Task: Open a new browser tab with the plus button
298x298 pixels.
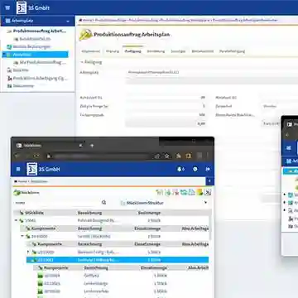Action: (x=92, y=146)
